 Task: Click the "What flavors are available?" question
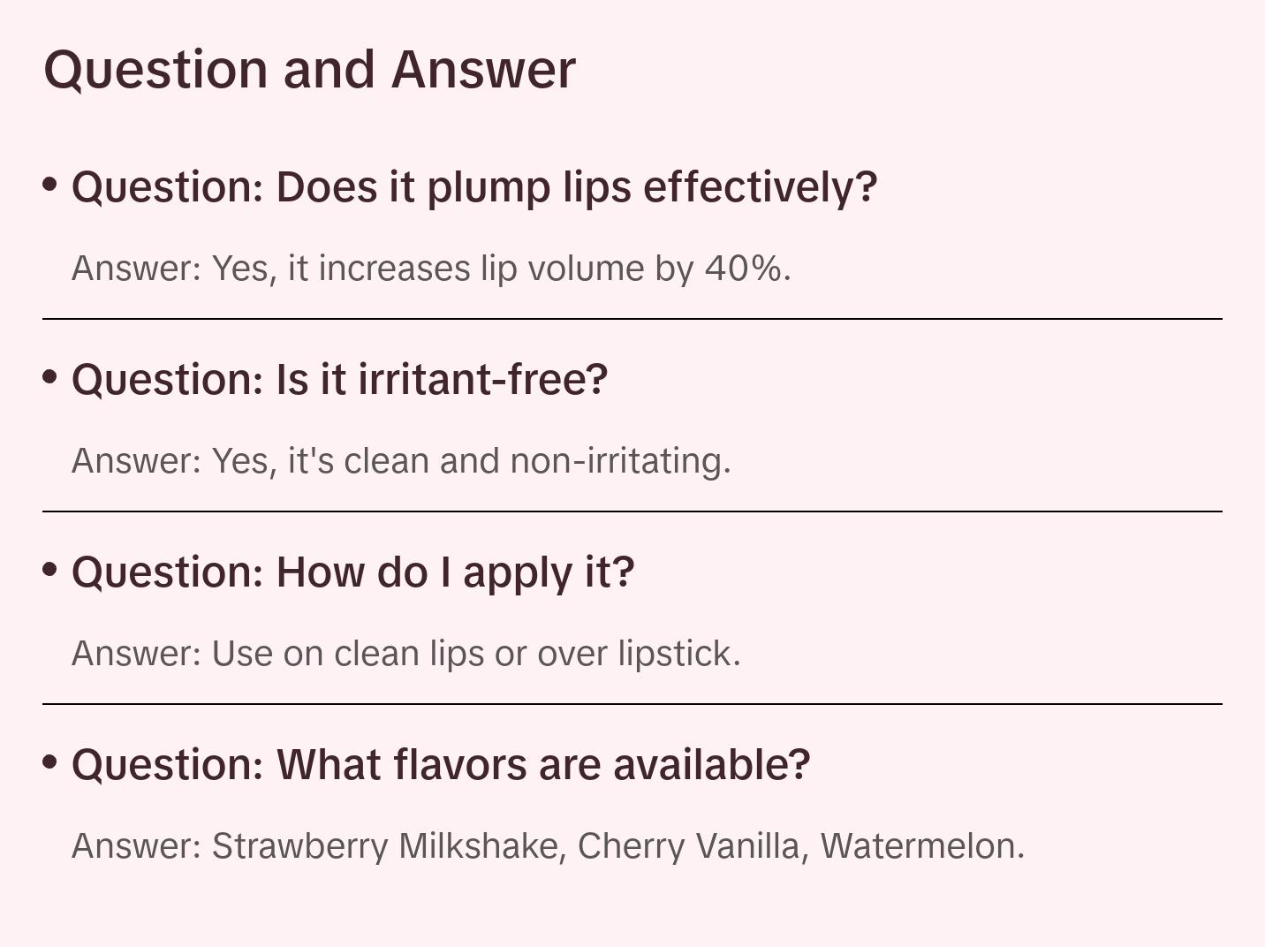[440, 765]
